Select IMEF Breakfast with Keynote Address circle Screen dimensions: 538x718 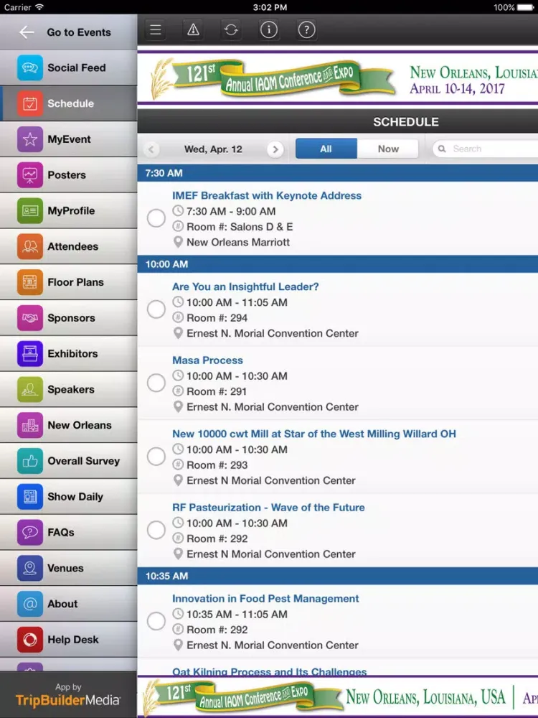pos(156,218)
